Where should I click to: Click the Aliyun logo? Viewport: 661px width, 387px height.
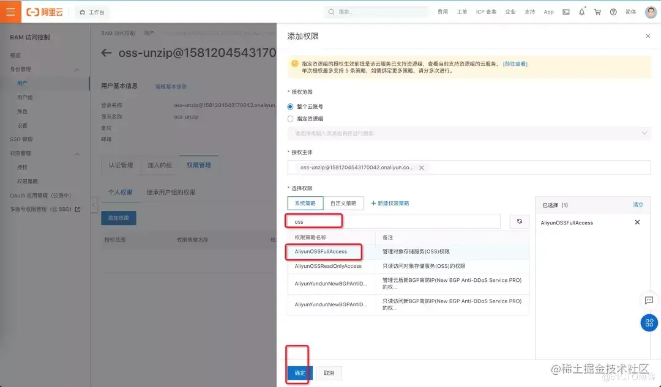(x=45, y=12)
